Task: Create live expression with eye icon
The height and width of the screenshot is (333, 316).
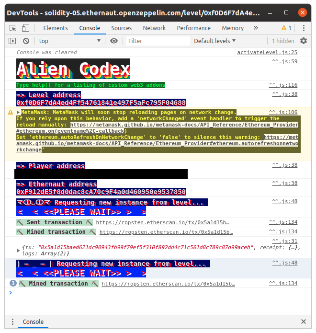Action: tap(114, 41)
